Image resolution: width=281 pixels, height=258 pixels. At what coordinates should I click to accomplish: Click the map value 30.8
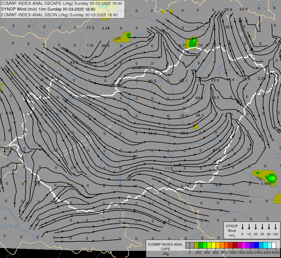point(228,10)
